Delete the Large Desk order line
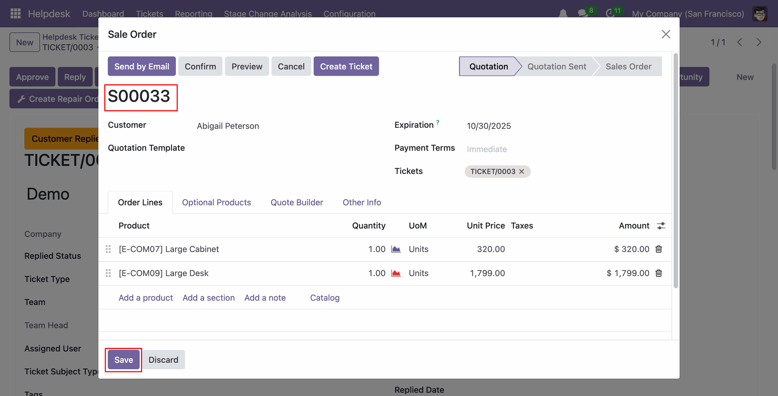 658,273
